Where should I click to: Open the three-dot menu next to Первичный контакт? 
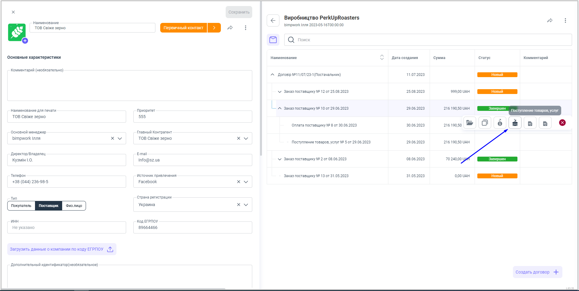245,28
